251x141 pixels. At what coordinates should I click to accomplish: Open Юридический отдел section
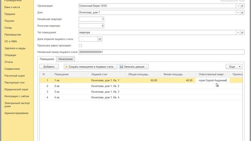tap(16, 90)
